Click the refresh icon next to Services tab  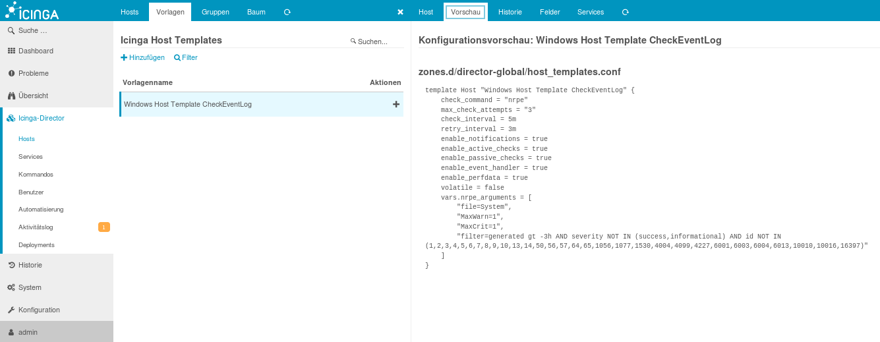point(625,12)
